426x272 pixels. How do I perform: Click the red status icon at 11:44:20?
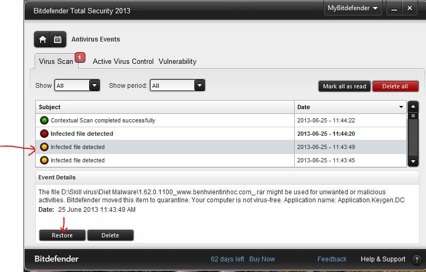click(44, 134)
